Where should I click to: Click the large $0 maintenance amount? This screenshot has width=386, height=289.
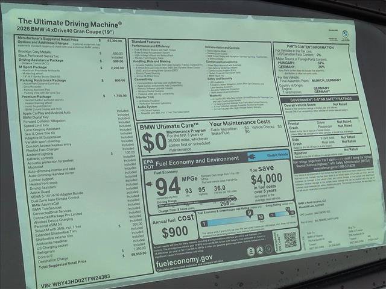click(154, 142)
